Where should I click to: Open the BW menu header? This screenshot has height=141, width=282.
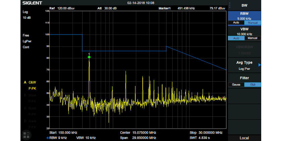click(x=244, y=5)
